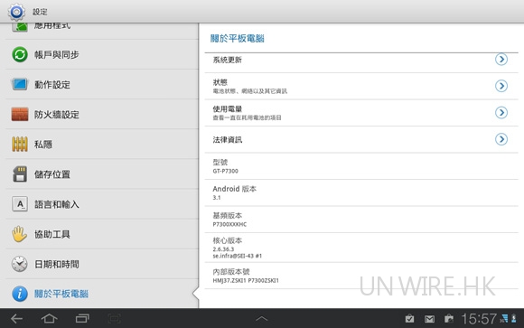
Task: Tap the 核心版本 2.6.36.3 kernel row
Action: pos(361,248)
